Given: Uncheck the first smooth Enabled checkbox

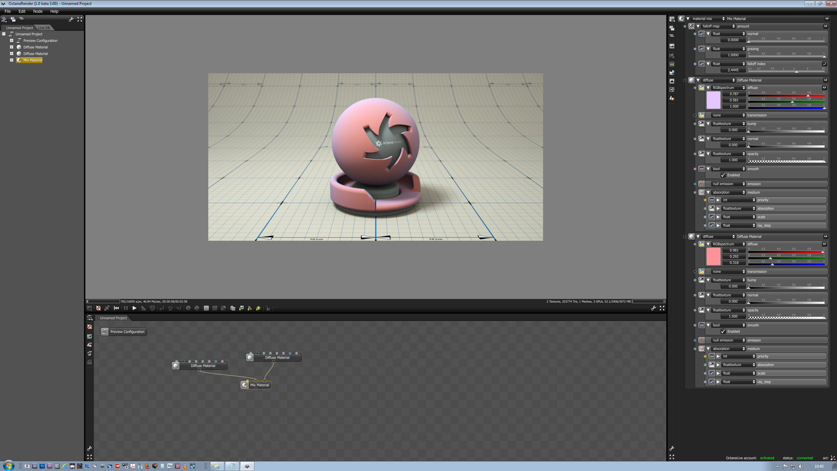Looking at the screenshot, I should [x=723, y=175].
